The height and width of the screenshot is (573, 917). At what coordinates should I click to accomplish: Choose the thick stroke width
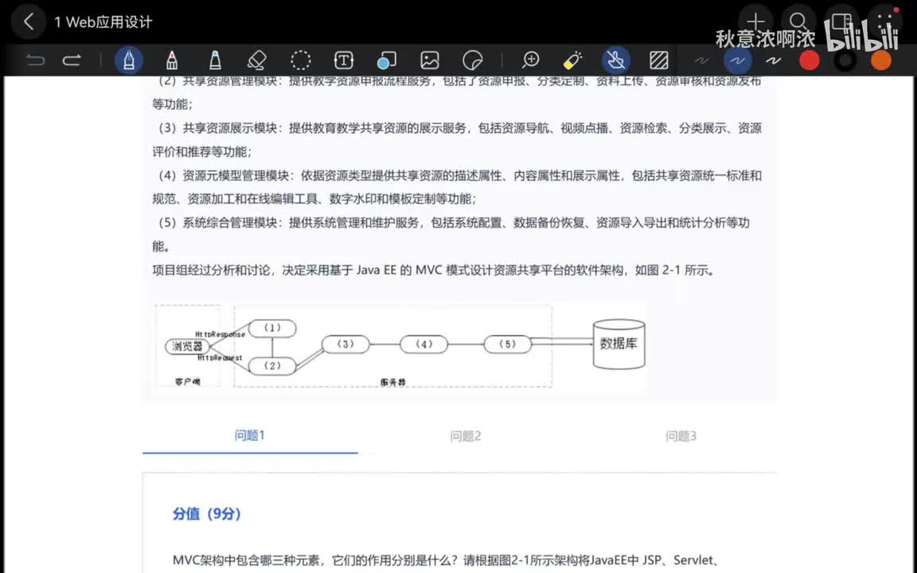[x=774, y=60]
